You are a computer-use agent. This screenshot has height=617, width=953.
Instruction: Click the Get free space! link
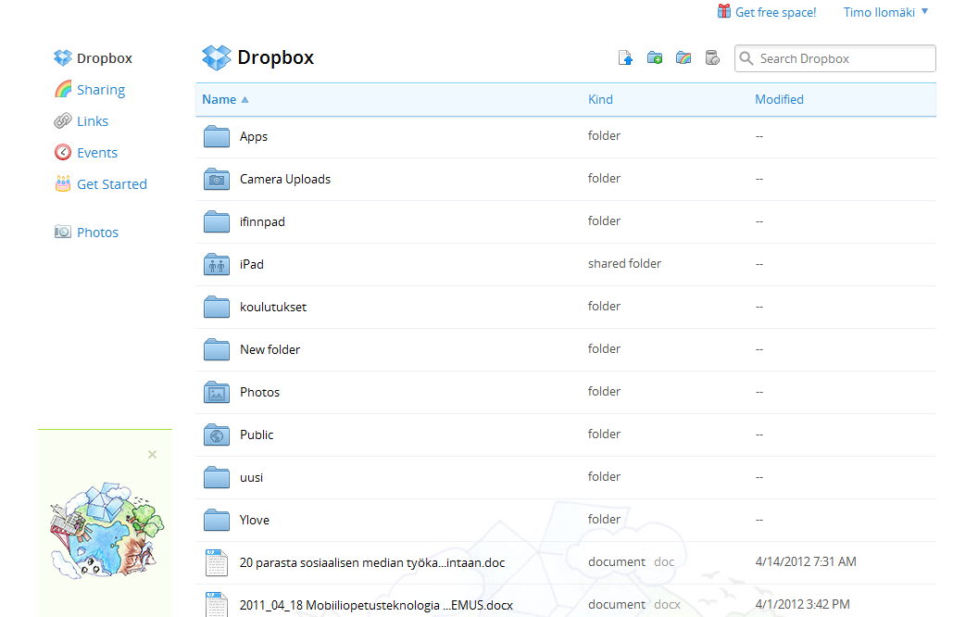pos(775,12)
